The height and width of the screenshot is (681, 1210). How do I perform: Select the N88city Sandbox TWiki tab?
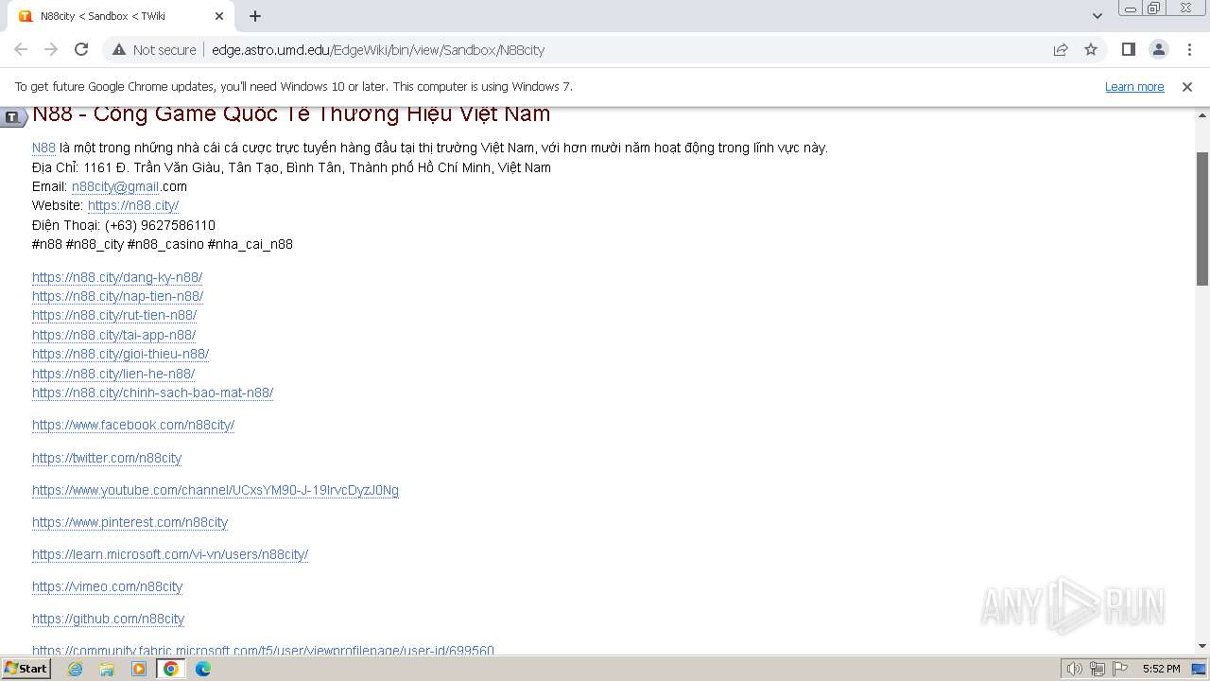coord(119,16)
